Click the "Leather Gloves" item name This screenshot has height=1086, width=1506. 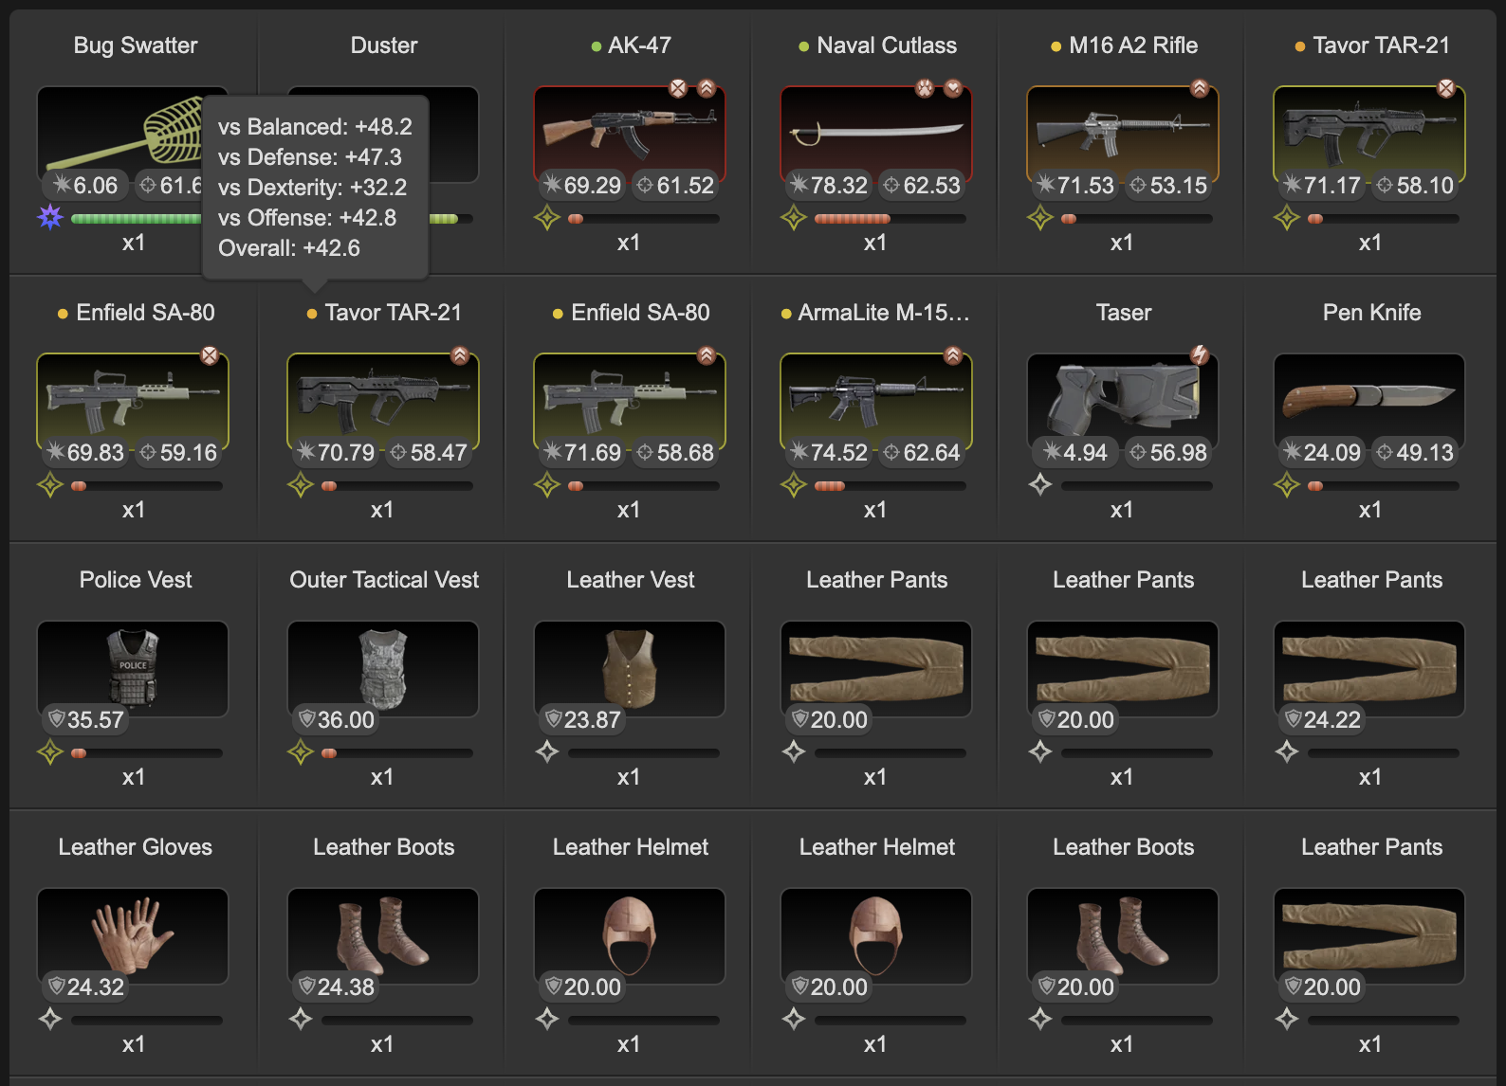pos(136,847)
